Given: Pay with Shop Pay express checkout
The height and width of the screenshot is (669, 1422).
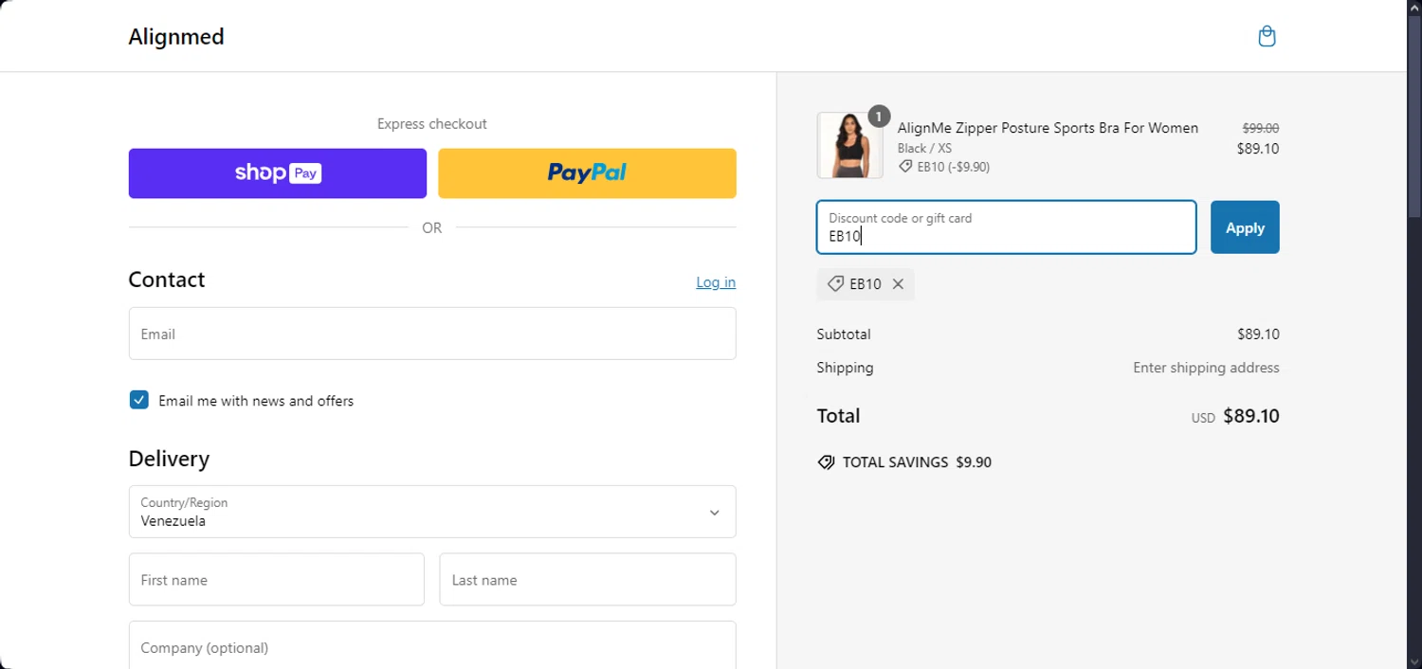Looking at the screenshot, I should 278,173.
